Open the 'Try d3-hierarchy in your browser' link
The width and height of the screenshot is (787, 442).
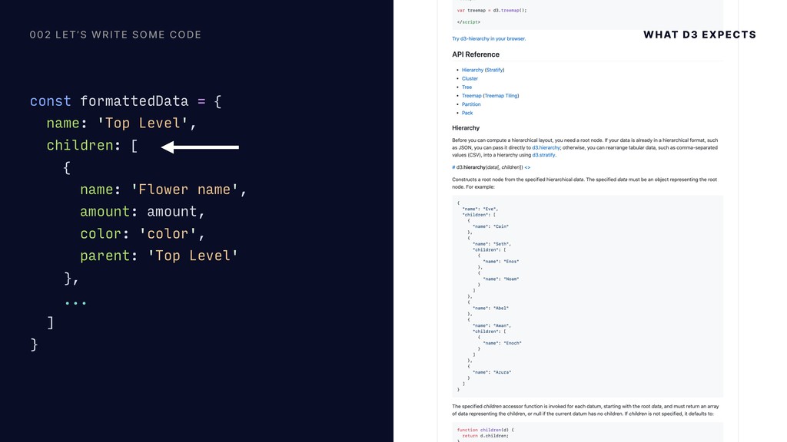pos(489,38)
